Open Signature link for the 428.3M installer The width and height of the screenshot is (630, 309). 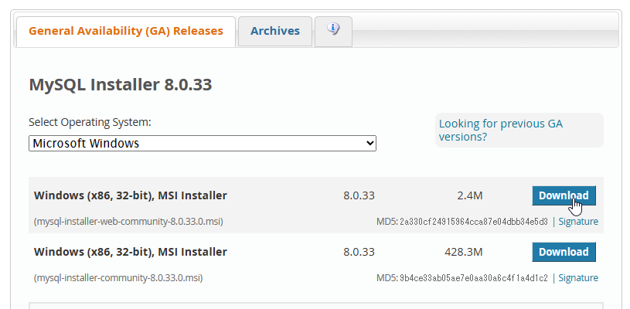tap(578, 277)
